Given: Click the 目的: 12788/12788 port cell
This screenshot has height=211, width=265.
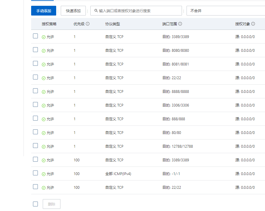Looking at the screenshot, I should 178,146.
